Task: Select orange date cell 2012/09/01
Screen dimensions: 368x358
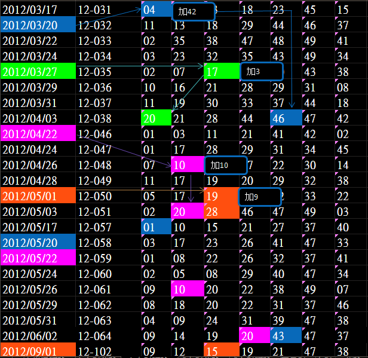Action: point(38,351)
